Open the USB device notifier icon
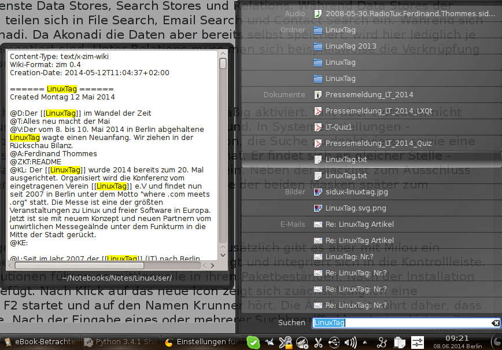The width and height of the screenshot is (502, 350). pos(334,342)
